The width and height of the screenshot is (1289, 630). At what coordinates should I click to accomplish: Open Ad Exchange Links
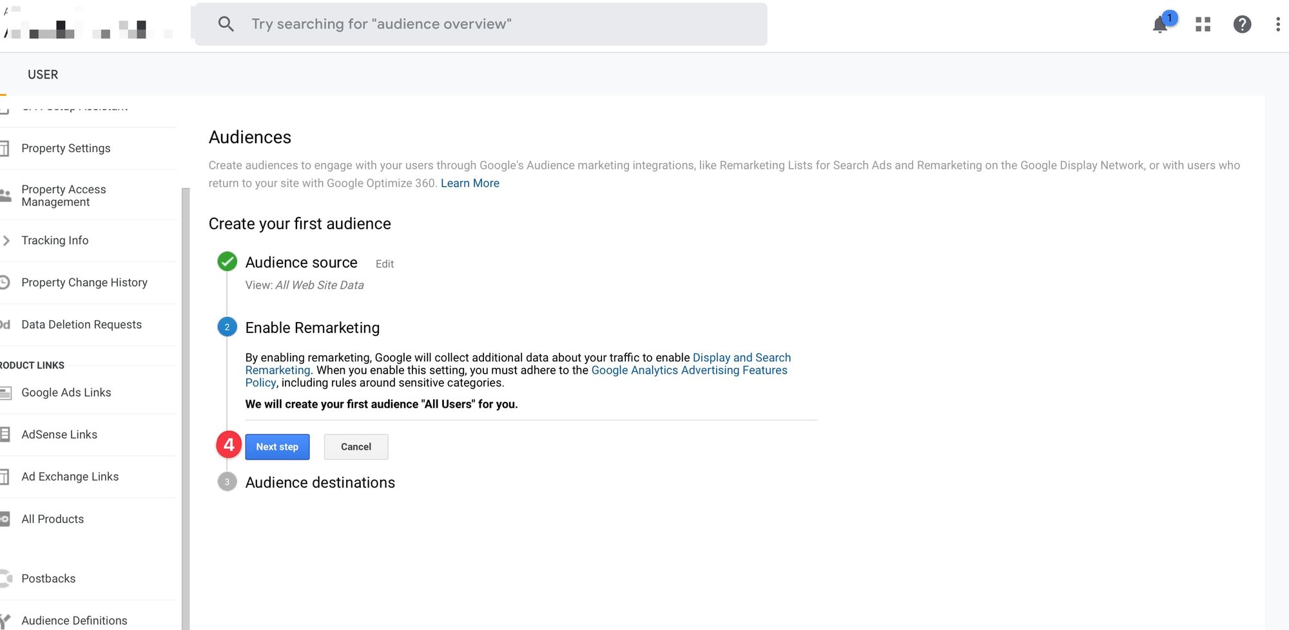[x=70, y=477]
